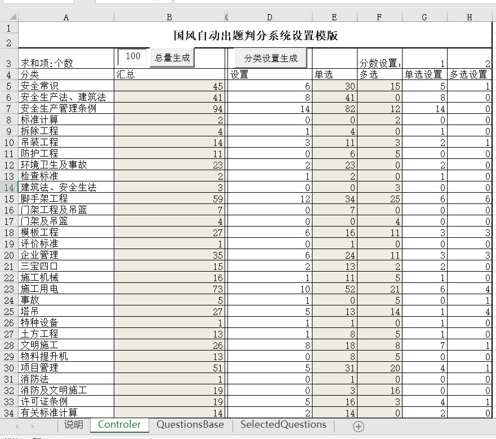496x439 pixels.
Task: Select cell 土方工程
Action: [66, 334]
